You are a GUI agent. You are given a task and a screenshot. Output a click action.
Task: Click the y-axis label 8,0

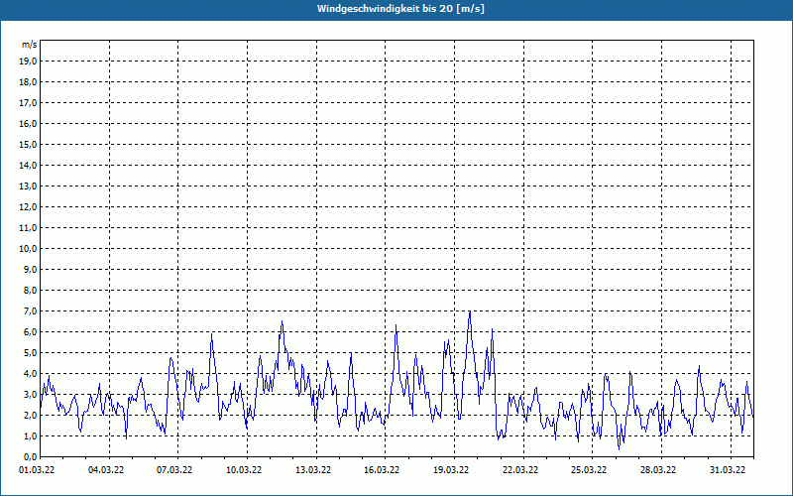[31, 290]
